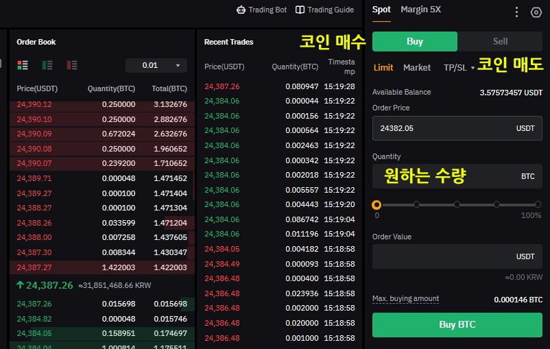This screenshot has height=349, width=550.
Task: Select ask price 24,390.12 in order book
Action: point(34,104)
